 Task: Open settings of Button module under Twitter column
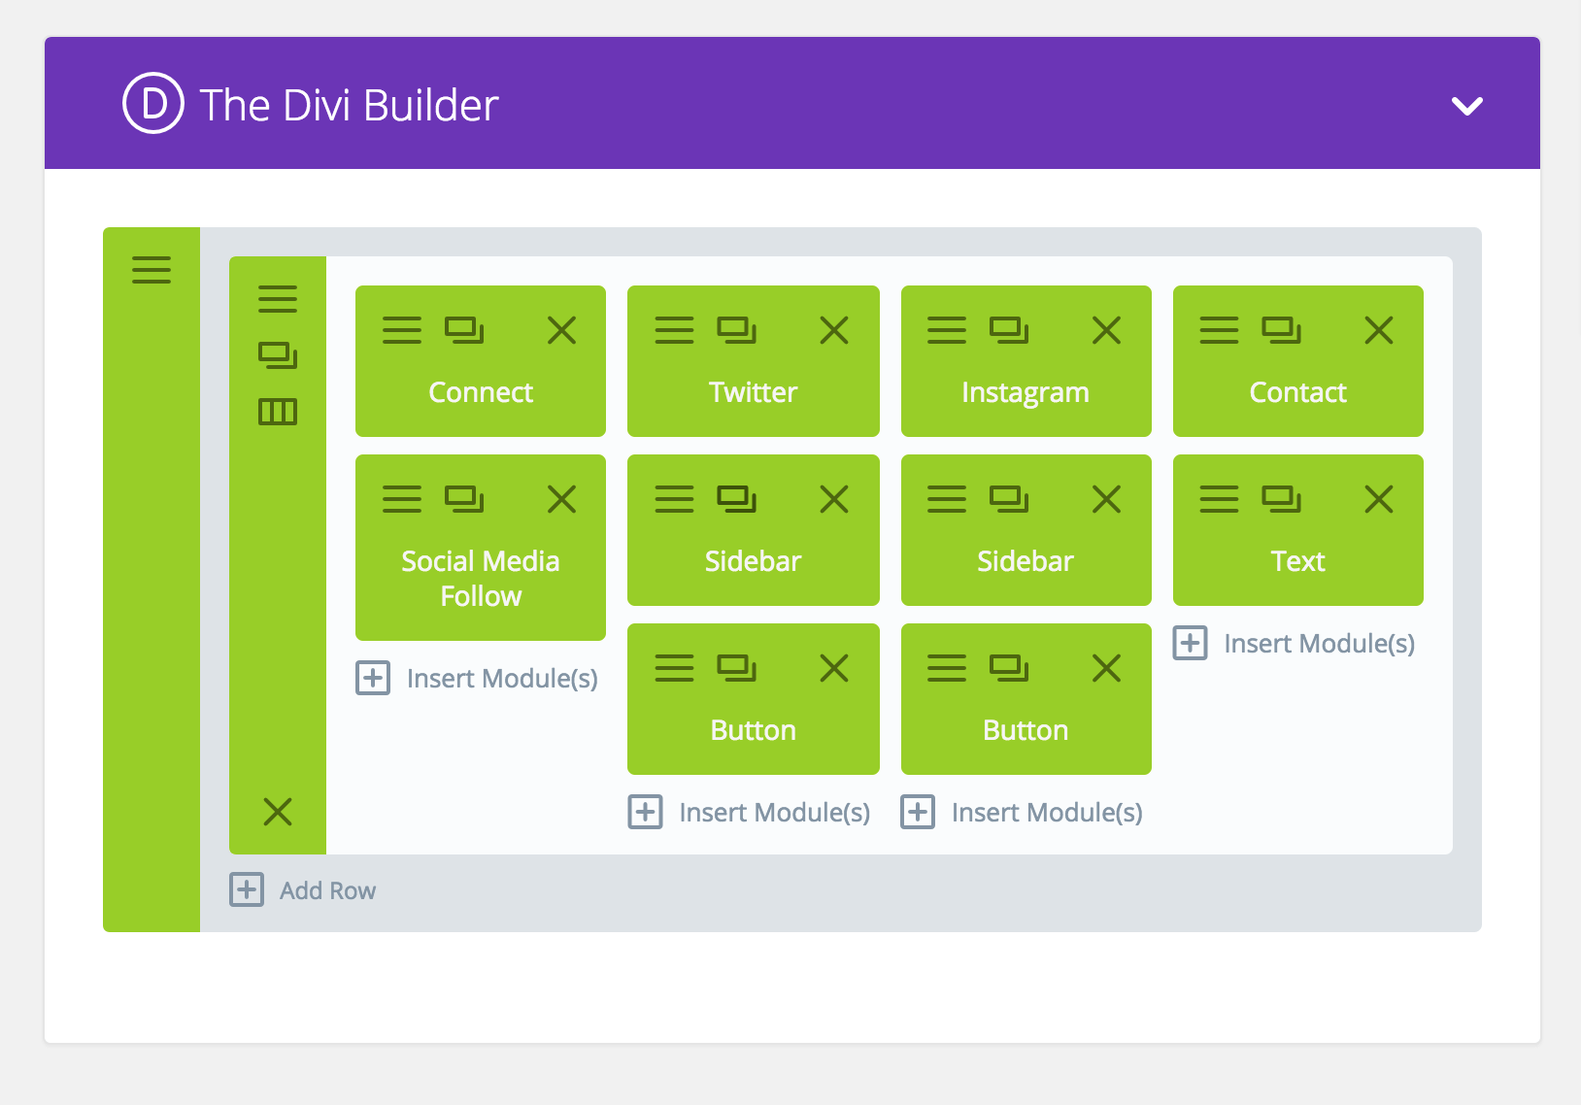pos(674,668)
